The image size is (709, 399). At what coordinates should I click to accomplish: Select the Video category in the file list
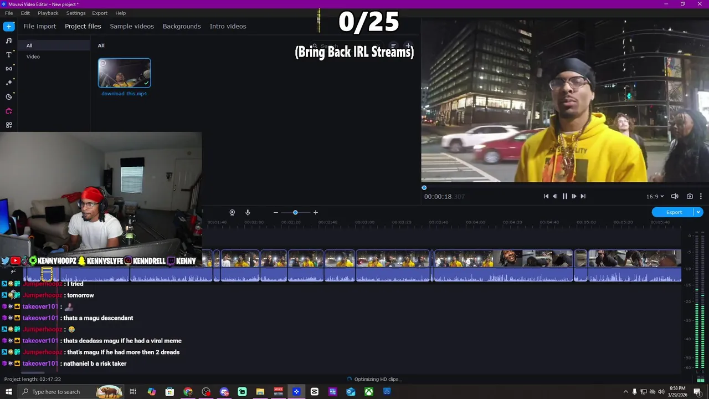point(33,57)
